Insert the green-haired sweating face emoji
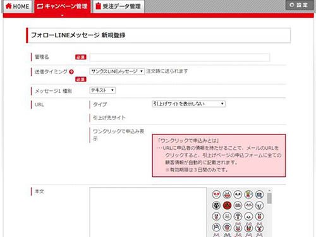The width and height of the screenshot is (316, 237). click(248, 195)
